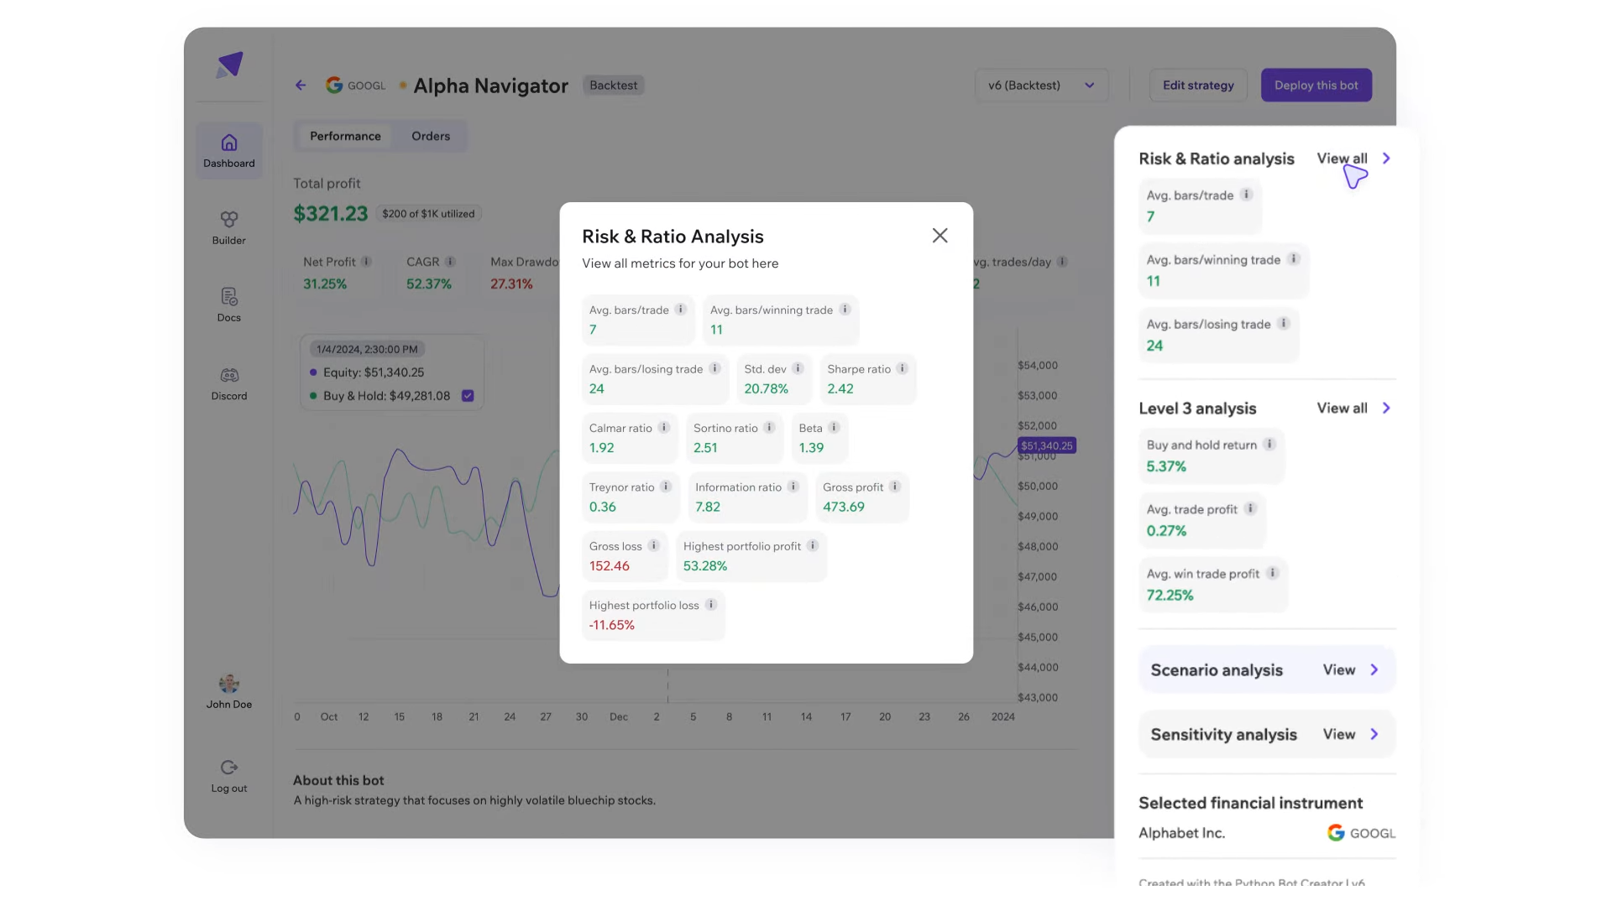Open the Builder sidebar icon
This screenshot has width=1612, height=906.
coord(229,220)
